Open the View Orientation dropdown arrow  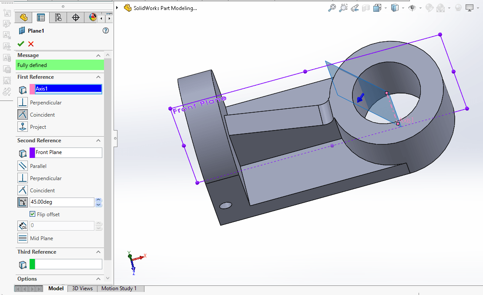tap(386, 8)
